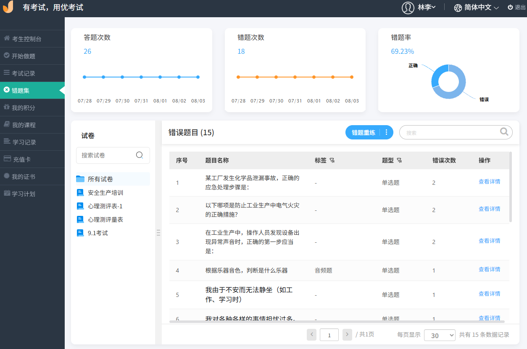Screen dimensions: 527x349
Task: Click the filter icon next to 题型
Action: (399, 160)
